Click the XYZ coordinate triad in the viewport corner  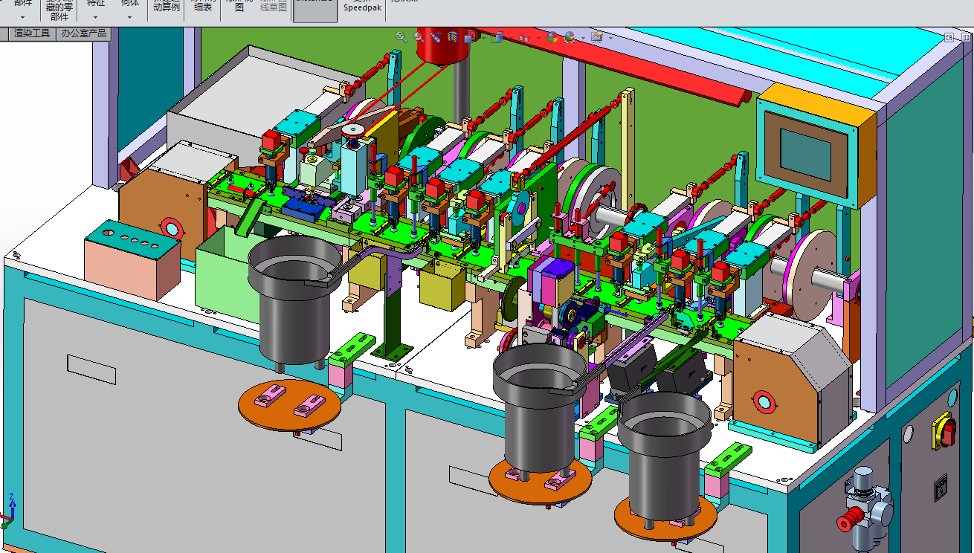pyautogui.click(x=9, y=511)
